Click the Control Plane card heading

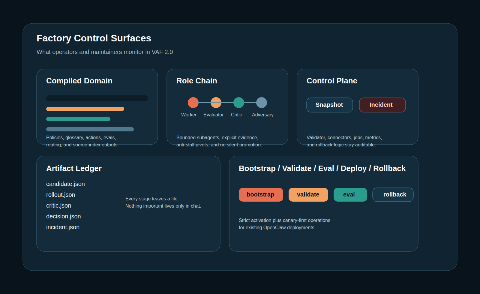tap(332, 81)
